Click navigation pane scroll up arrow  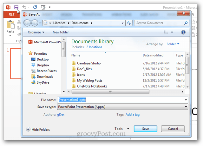pos(63,39)
